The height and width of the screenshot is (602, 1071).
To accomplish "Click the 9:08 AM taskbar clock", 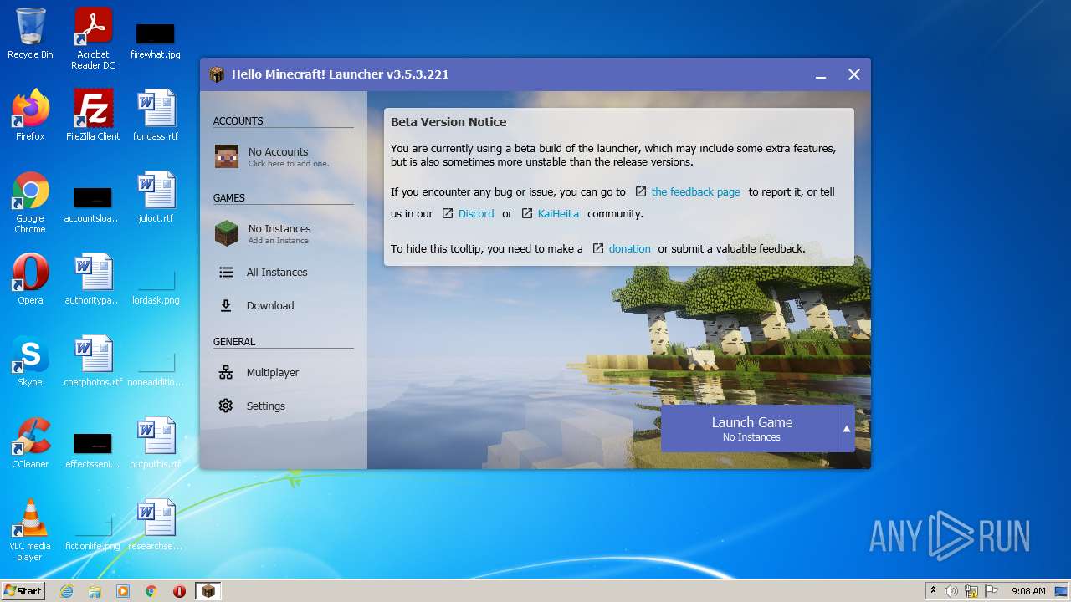I will (x=1027, y=591).
